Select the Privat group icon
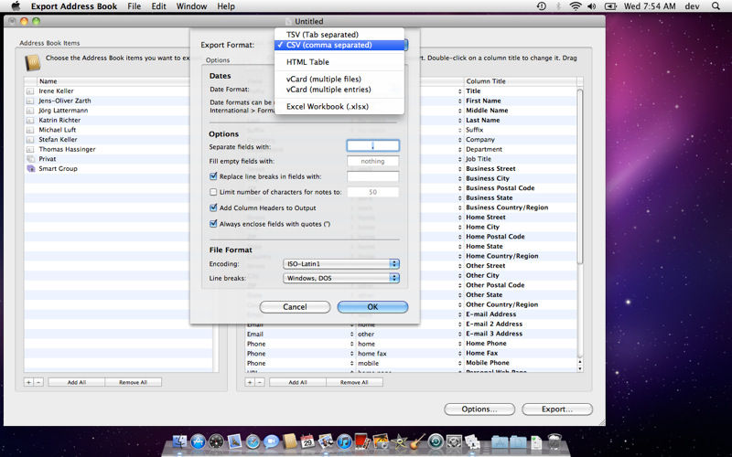The image size is (732, 457). point(31,158)
